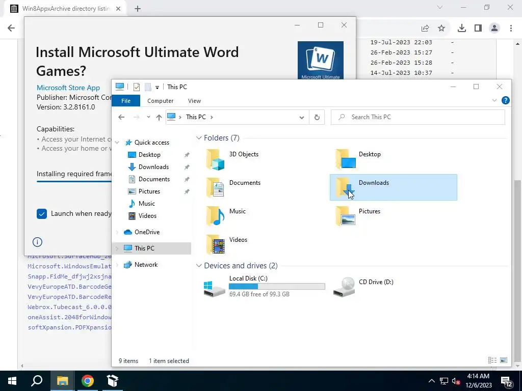This screenshot has width=522, height=391.
Task: Expand OneDrive tree node
Action: tap(117, 232)
